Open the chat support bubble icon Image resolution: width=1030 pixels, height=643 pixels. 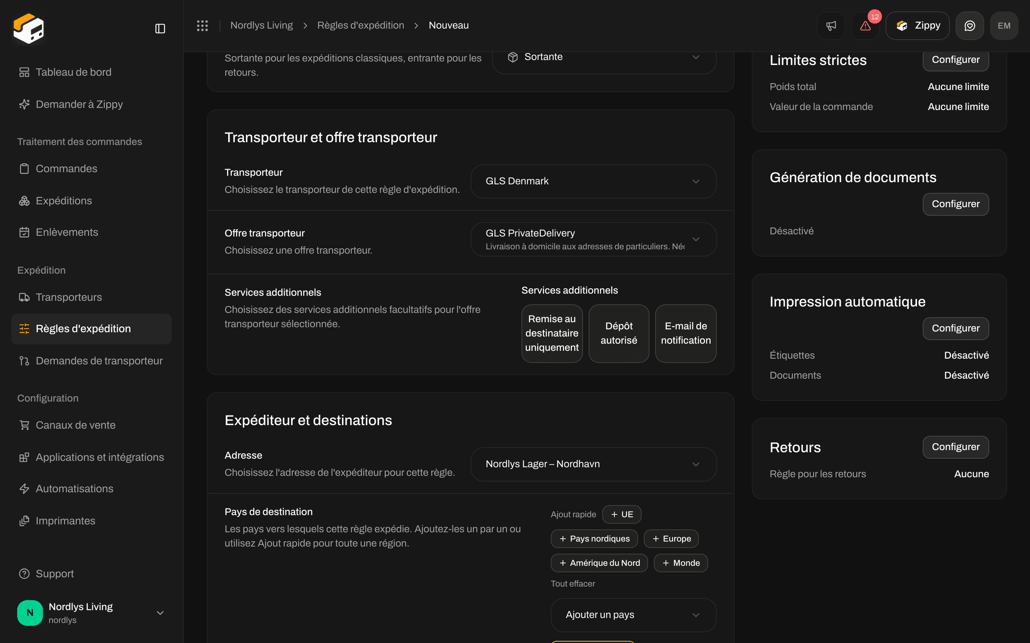(970, 25)
